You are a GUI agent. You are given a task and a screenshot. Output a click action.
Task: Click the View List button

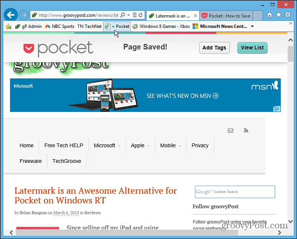pos(252,48)
